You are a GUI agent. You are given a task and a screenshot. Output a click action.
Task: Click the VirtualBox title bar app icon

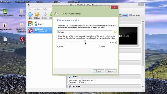29,5
